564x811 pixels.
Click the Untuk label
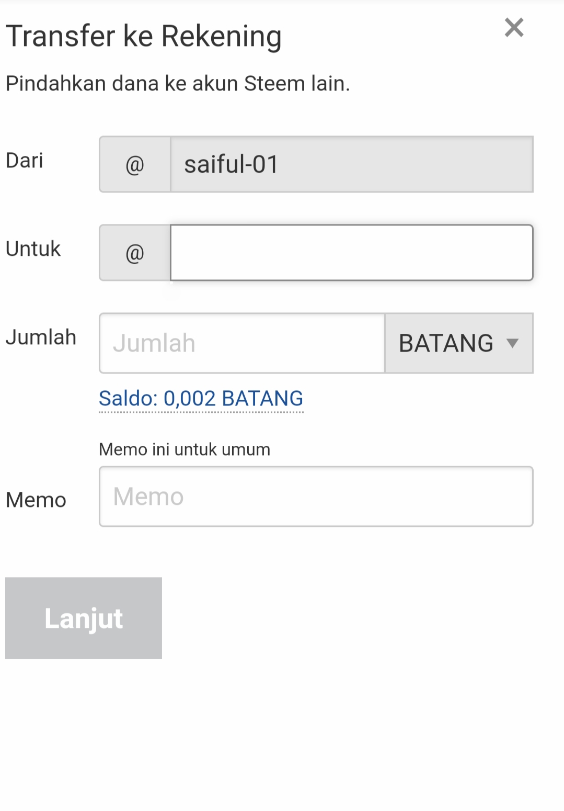pos(33,249)
